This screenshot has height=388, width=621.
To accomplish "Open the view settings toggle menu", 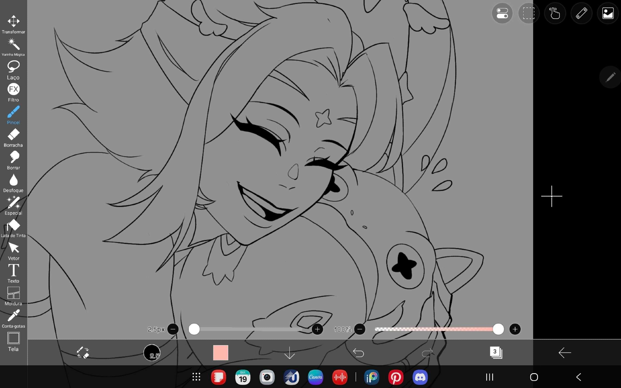I will (x=502, y=13).
